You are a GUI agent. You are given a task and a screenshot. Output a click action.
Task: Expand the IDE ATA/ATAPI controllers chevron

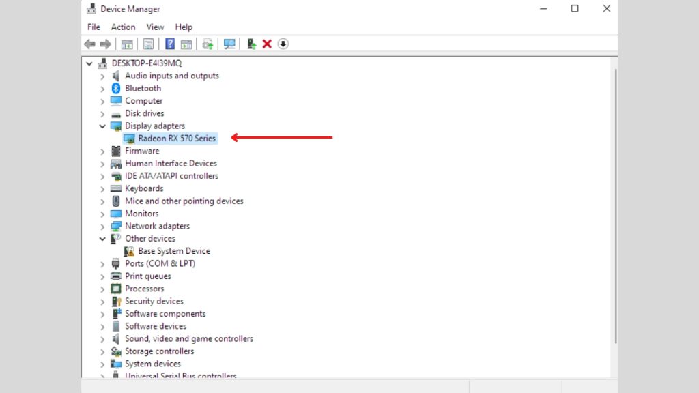(102, 177)
